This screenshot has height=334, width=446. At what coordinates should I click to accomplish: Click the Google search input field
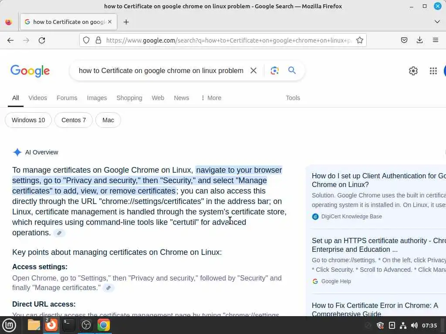(x=161, y=71)
